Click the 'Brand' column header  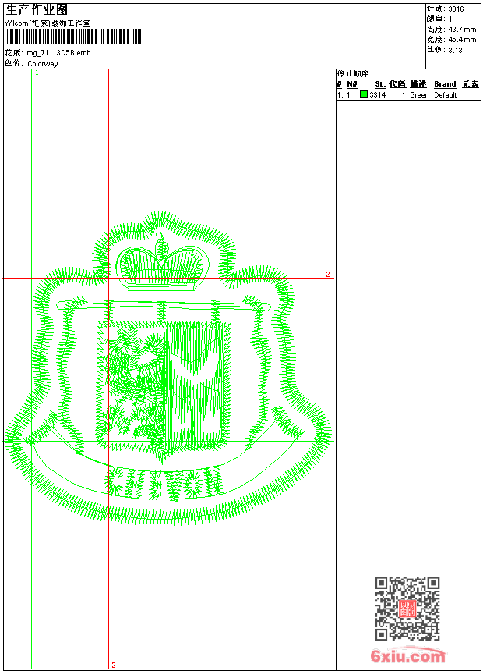[x=445, y=84]
